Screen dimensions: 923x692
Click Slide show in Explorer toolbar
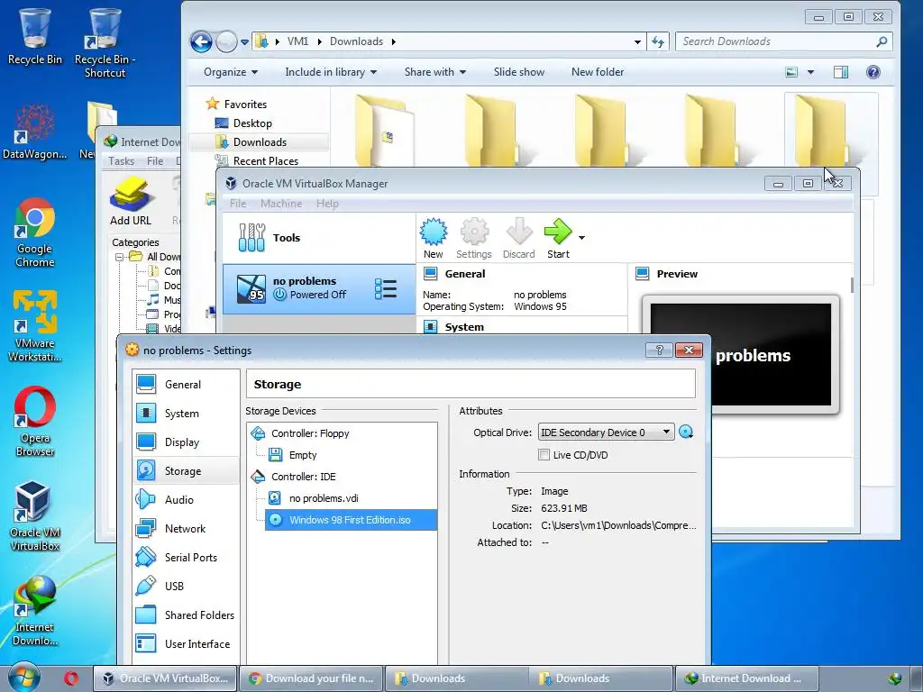point(518,72)
